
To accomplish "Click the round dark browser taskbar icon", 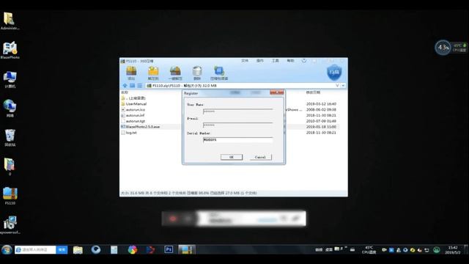I will [x=96, y=249].
